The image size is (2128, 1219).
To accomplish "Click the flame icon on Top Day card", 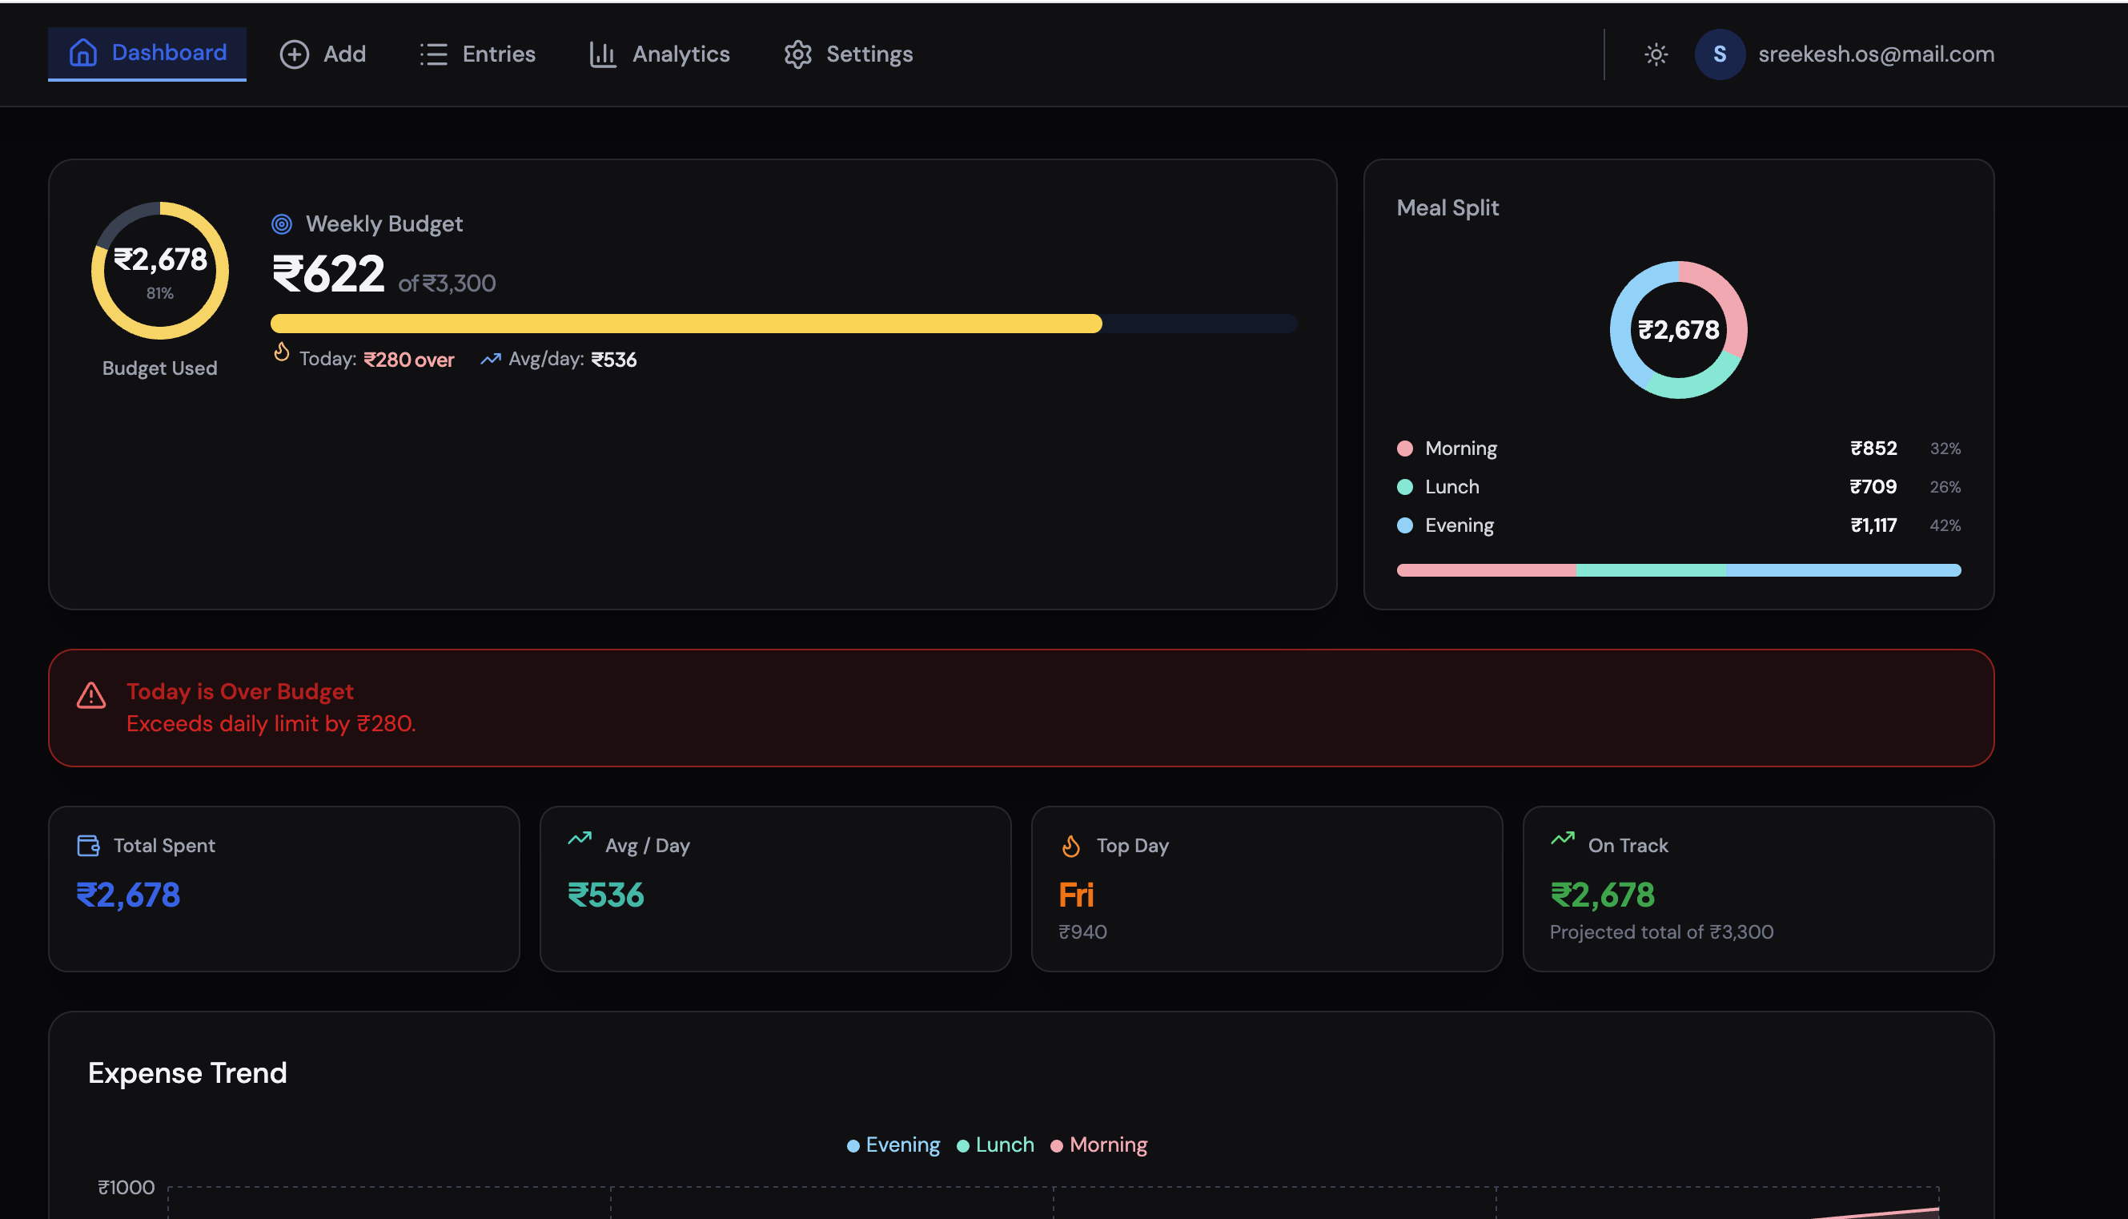I will pos(1071,846).
